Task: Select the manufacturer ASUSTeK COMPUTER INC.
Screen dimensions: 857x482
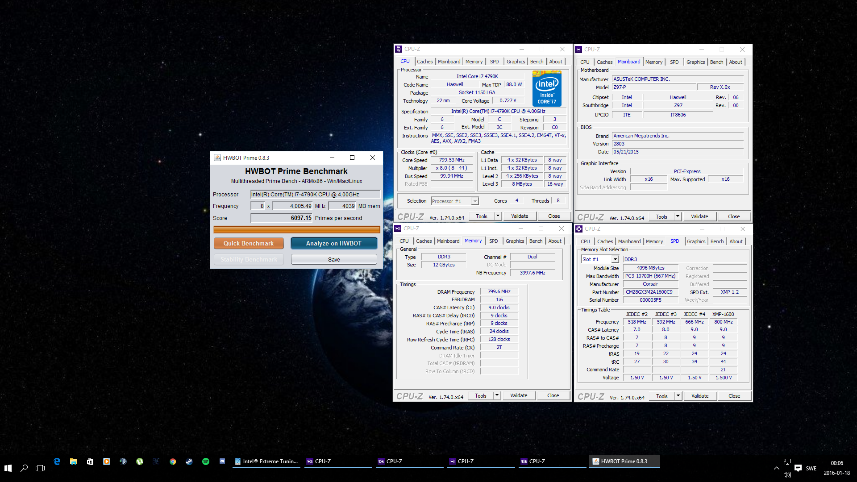Action: (x=678, y=79)
